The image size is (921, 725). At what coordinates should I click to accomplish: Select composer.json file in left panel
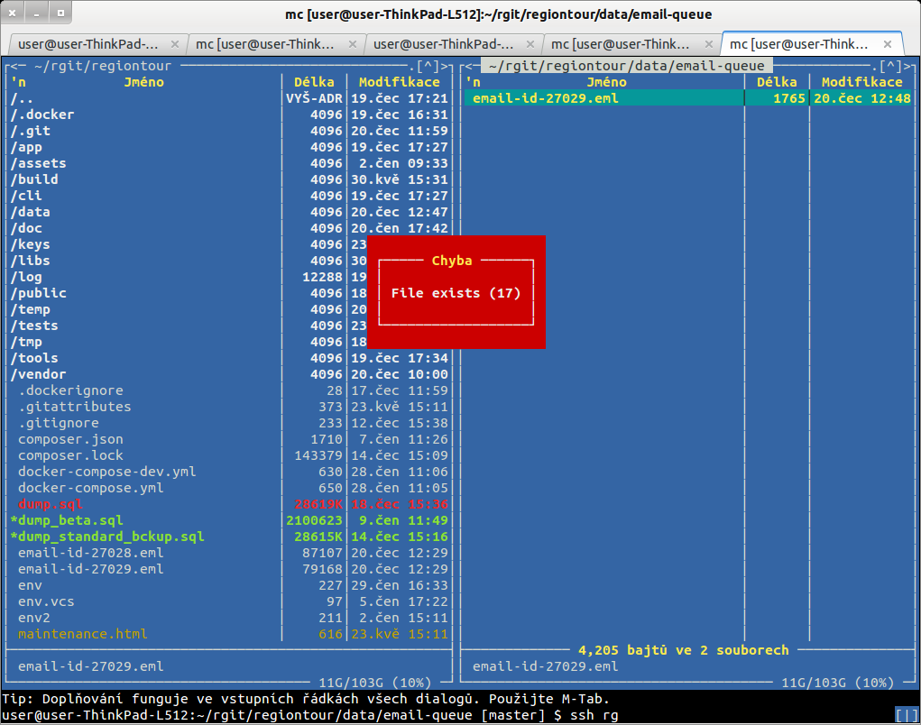click(x=70, y=439)
